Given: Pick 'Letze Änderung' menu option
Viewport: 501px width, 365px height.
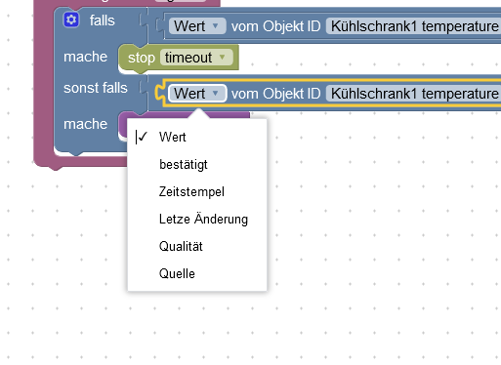Looking at the screenshot, I should click(x=197, y=219).
